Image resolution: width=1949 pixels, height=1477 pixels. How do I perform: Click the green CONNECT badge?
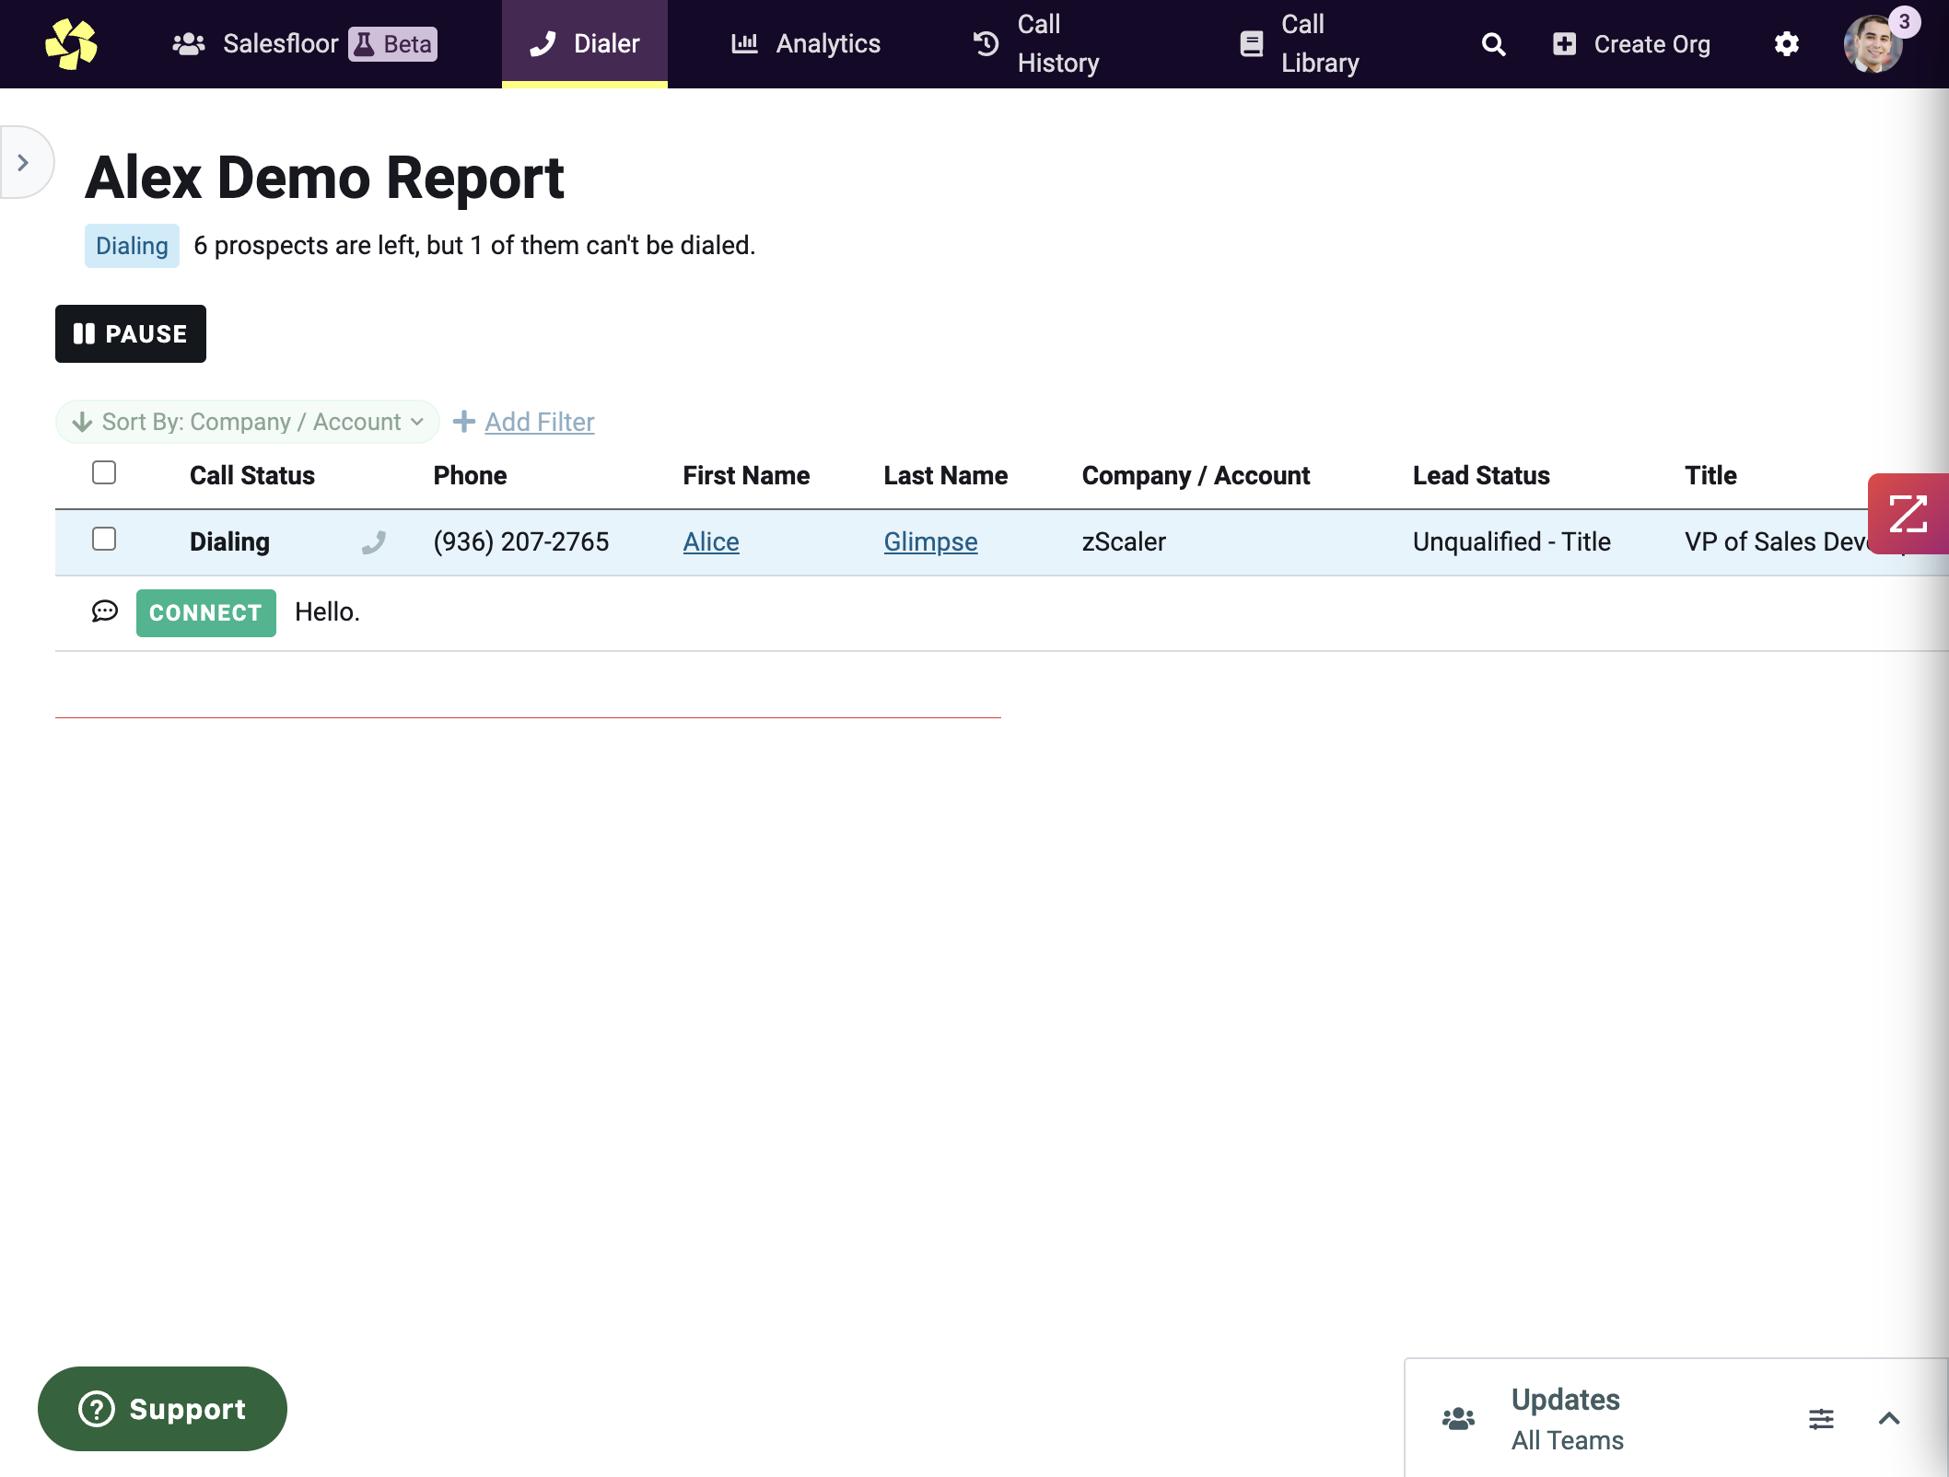point(206,612)
